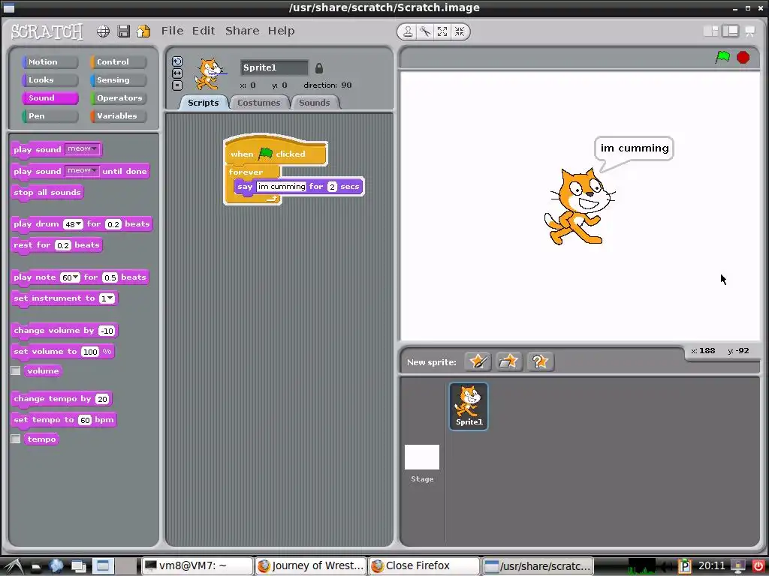Select the Variables block category

click(x=118, y=116)
